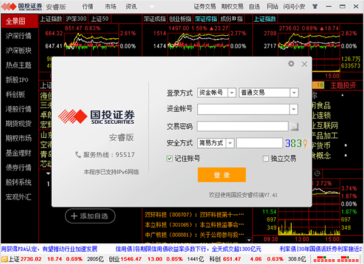This screenshot has width=364, height=264.
Task: Open the skin/theme shirt icon
Action: pos(315,6)
